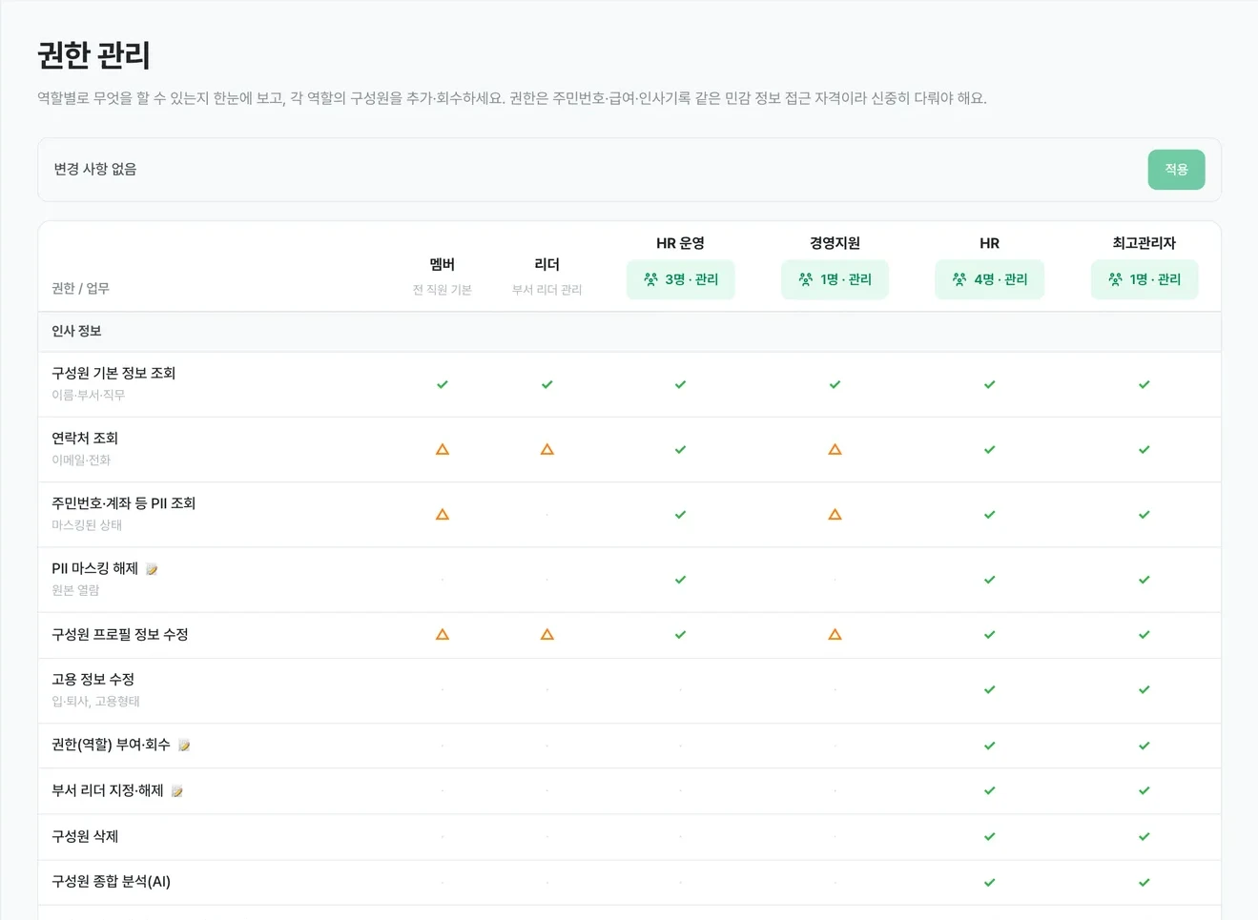Click 멤버 warning triangle for 연락처 조회

pyautogui.click(x=443, y=449)
